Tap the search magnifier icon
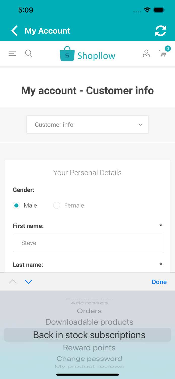The image size is (175, 379). click(29, 53)
